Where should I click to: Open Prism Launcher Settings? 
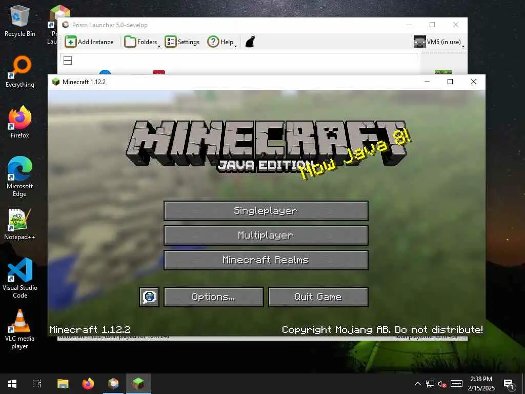tap(182, 42)
